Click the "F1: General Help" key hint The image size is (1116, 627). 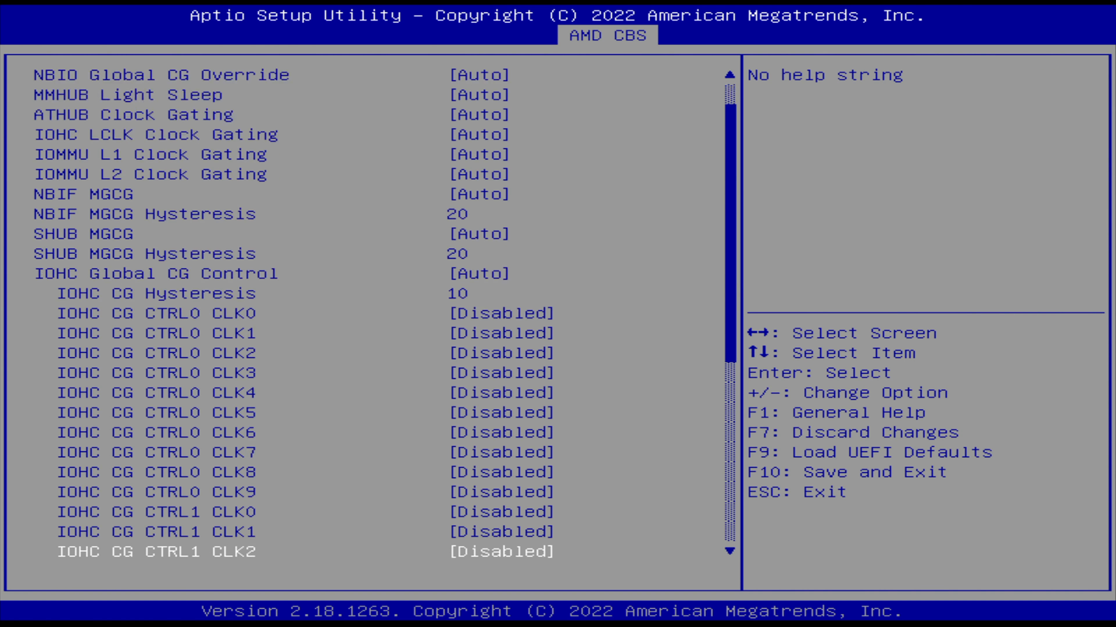[837, 413]
